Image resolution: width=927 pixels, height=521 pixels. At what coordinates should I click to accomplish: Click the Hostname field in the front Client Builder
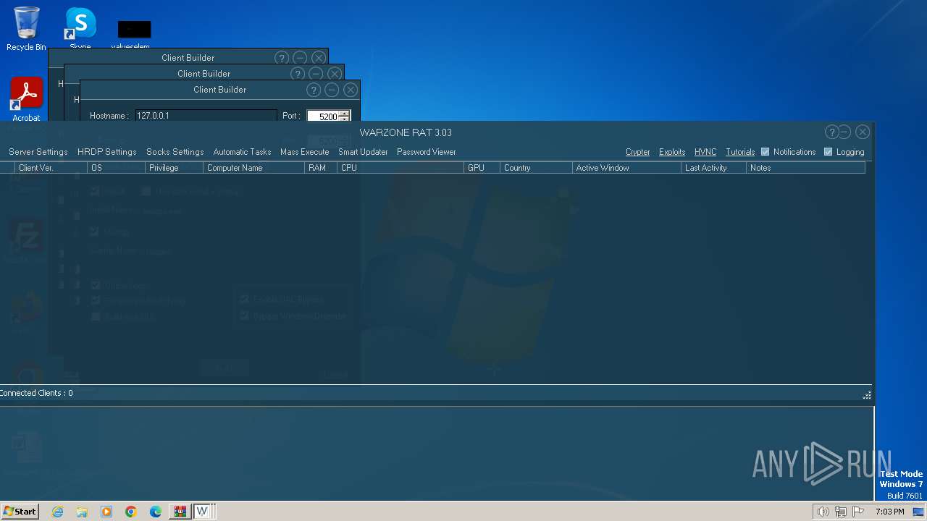(206, 116)
